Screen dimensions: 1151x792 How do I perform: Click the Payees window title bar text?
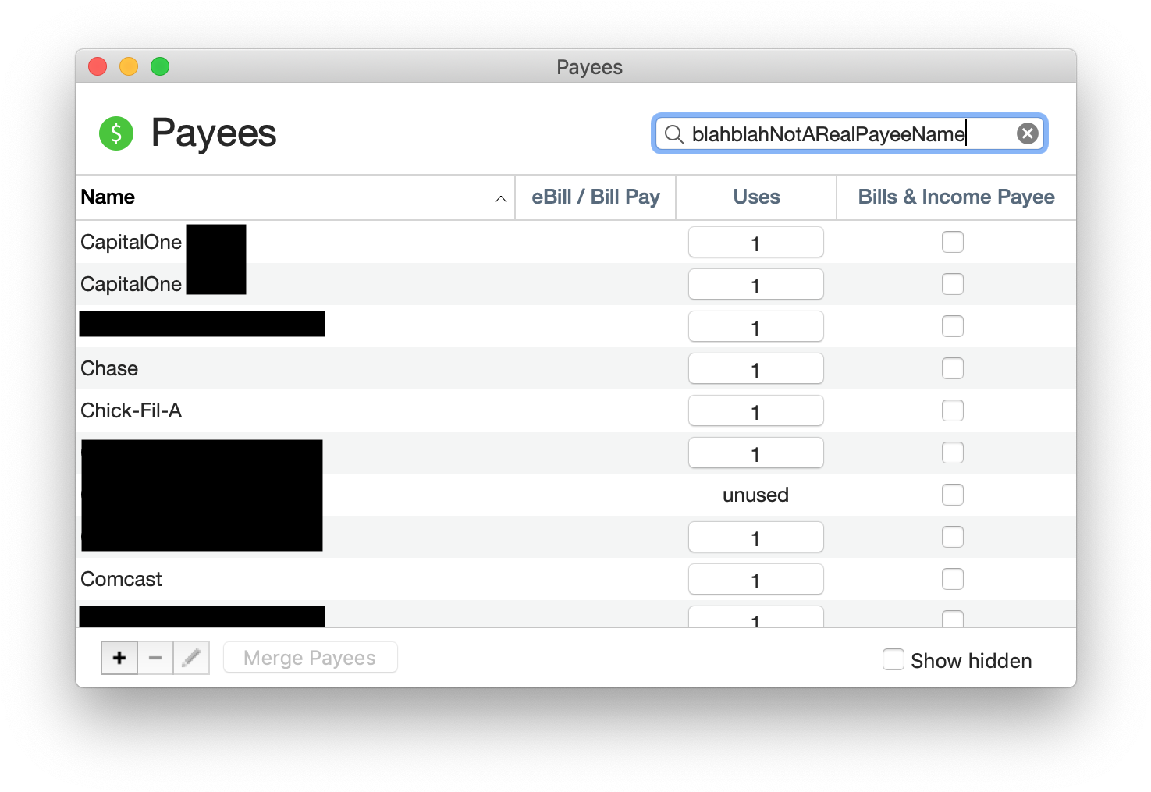point(589,67)
